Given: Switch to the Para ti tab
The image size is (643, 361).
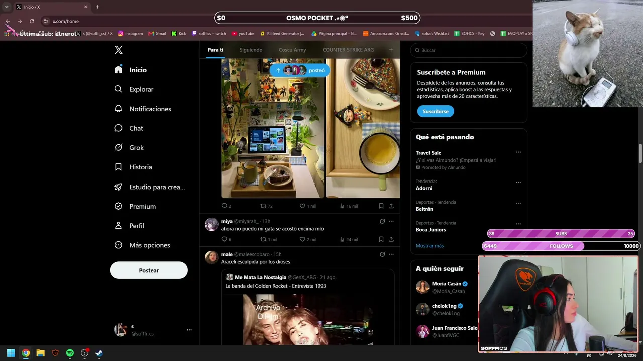Looking at the screenshot, I should click(216, 50).
